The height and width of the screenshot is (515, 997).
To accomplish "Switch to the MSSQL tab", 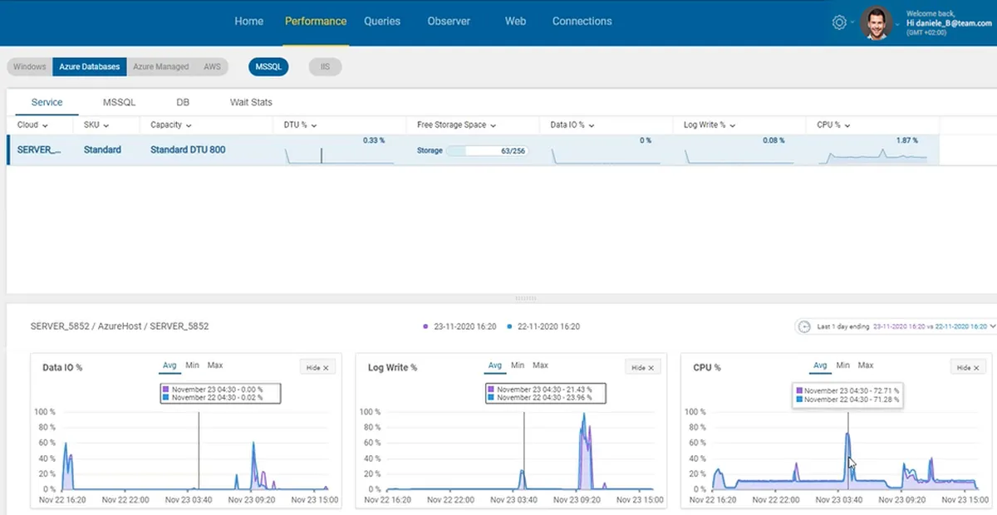I will [119, 102].
